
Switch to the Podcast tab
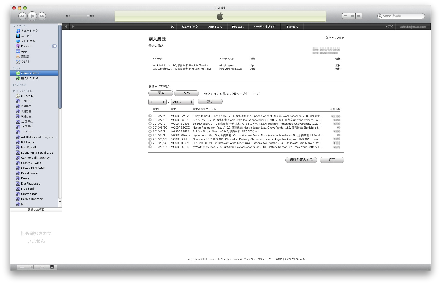click(238, 27)
